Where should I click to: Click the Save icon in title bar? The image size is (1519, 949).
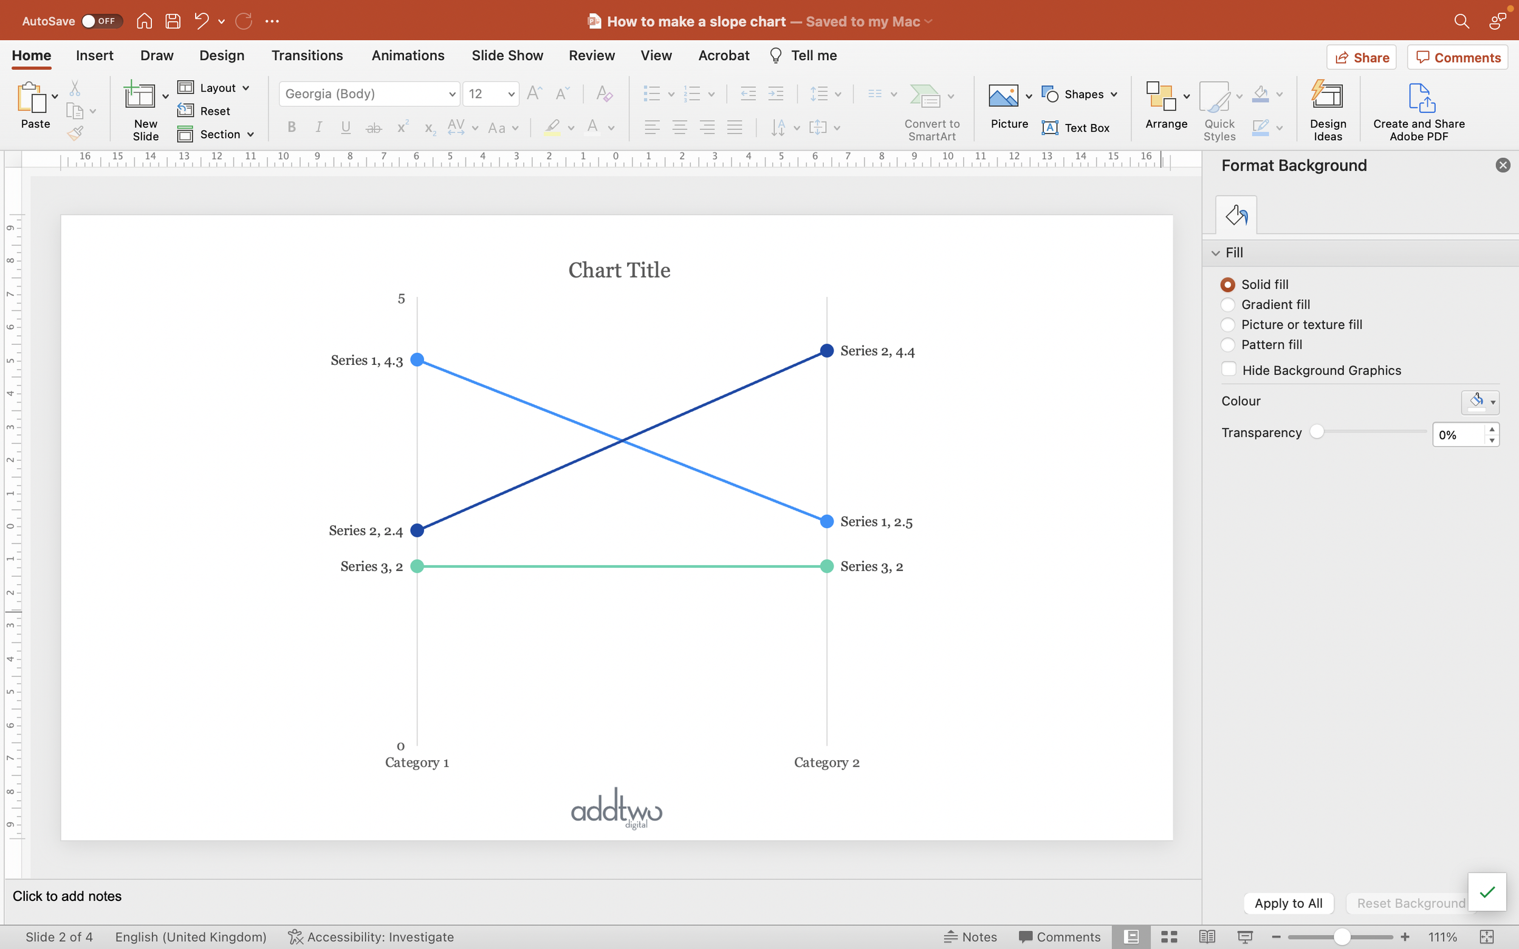coord(173,21)
